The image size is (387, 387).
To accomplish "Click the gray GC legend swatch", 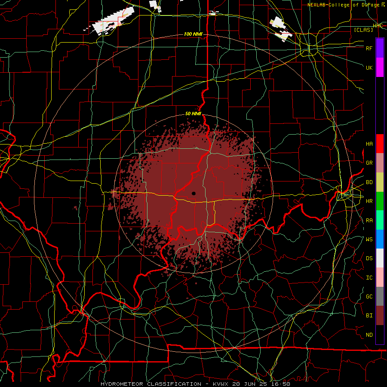I will [380, 296].
